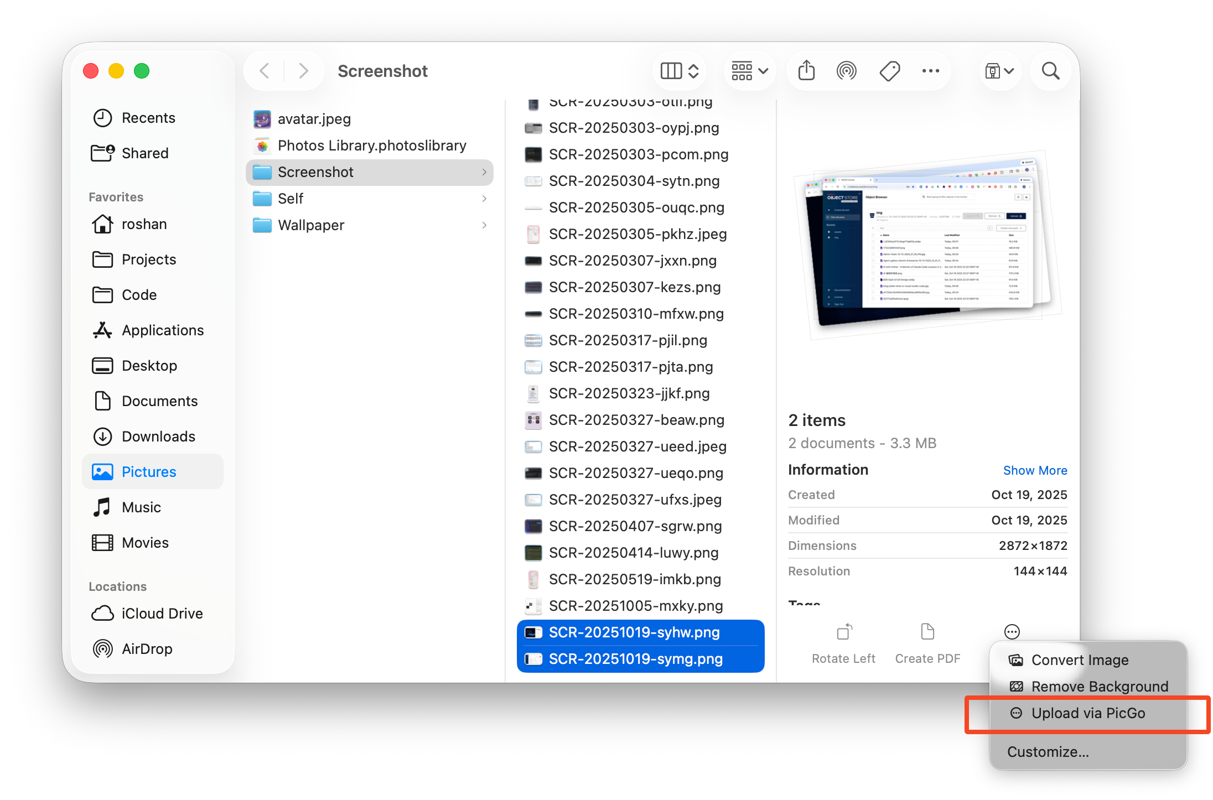The image size is (1213, 800).
Task: Choose Remove Background menu entry
Action: tap(1100, 687)
